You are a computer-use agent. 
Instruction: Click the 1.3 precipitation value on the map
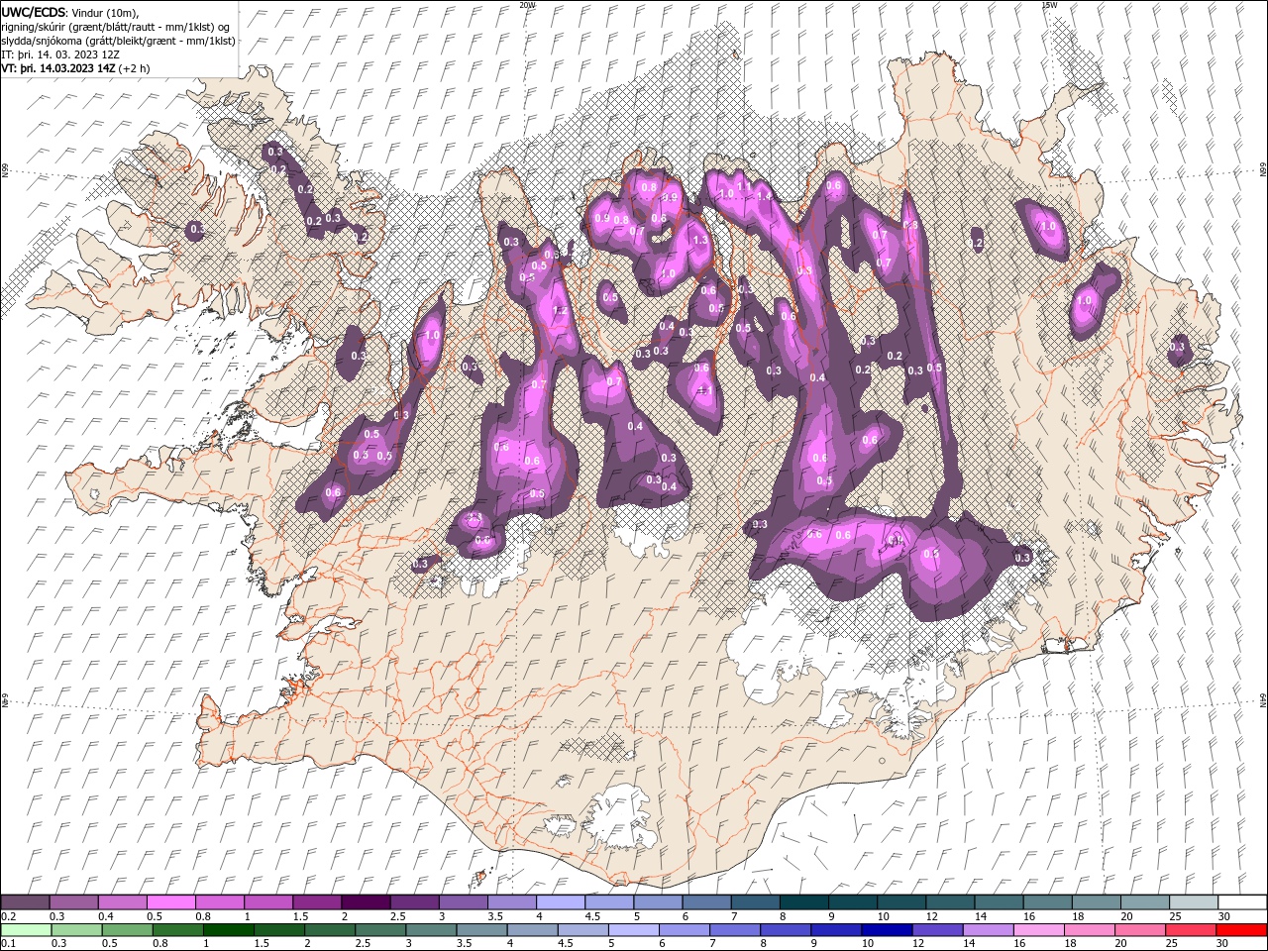(x=699, y=240)
